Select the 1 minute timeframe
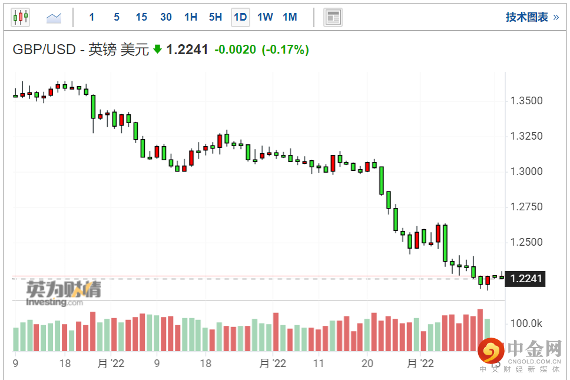The image size is (570, 380). (92, 17)
